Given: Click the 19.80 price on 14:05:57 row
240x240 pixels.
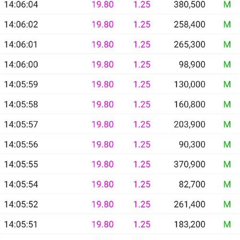Looking at the screenshot, I should click(102, 124).
